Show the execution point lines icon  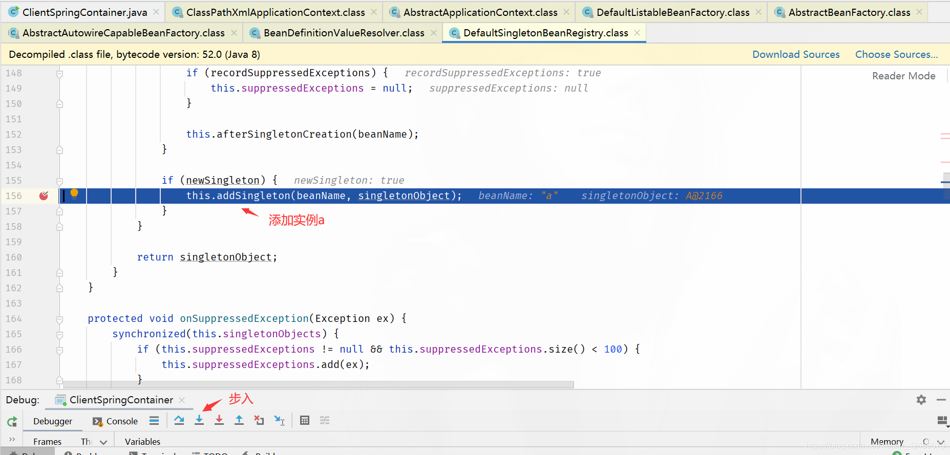154,421
